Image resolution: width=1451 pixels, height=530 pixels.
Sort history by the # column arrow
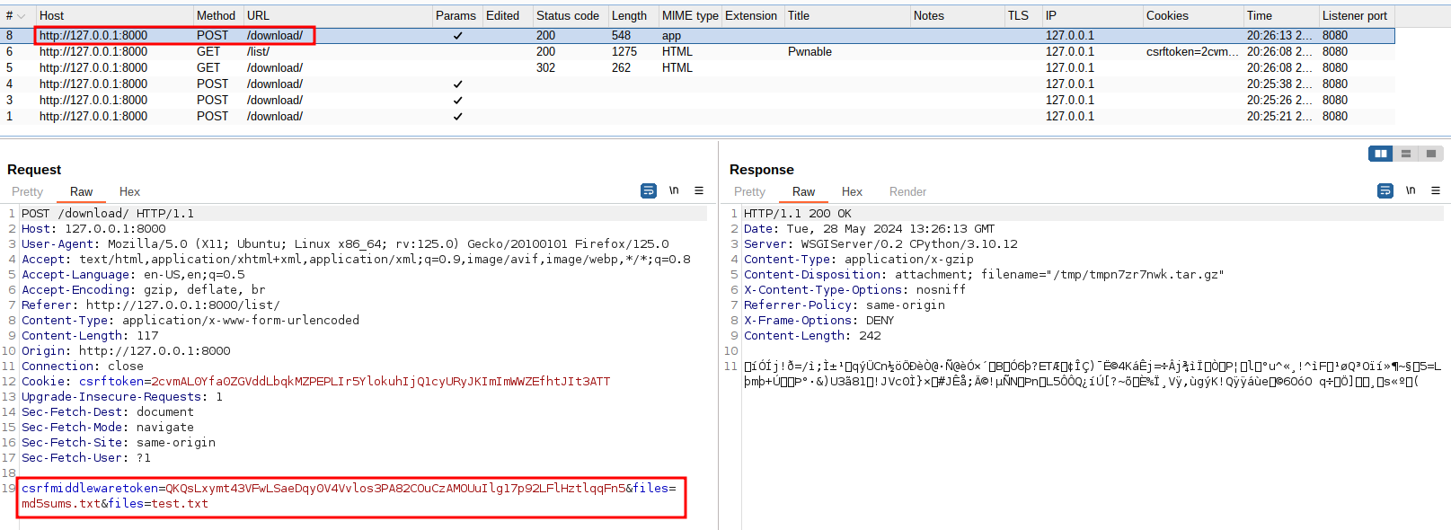pyautogui.click(x=21, y=16)
